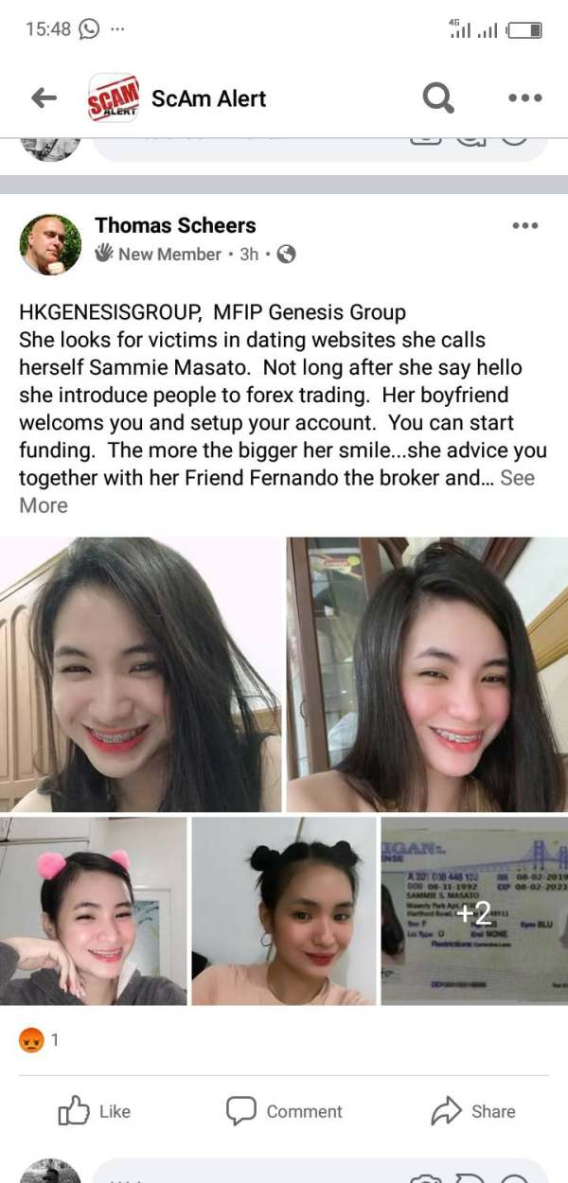Open Thomas Scheers profile name link
The height and width of the screenshot is (1183, 568).
pos(175,225)
